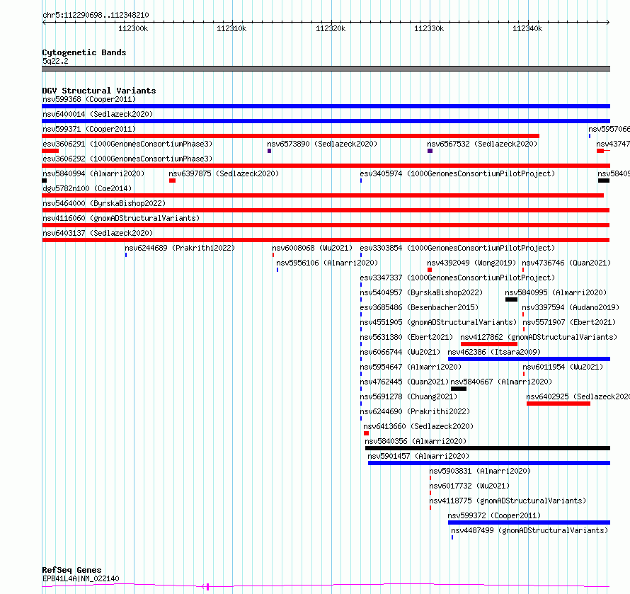Select nsv4118775 (gnomADStructuralVariants) label
This screenshot has width=630, height=594.
(x=508, y=501)
